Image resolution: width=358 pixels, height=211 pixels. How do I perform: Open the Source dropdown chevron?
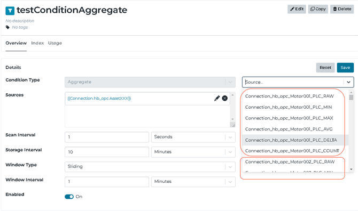click(348, 82)
